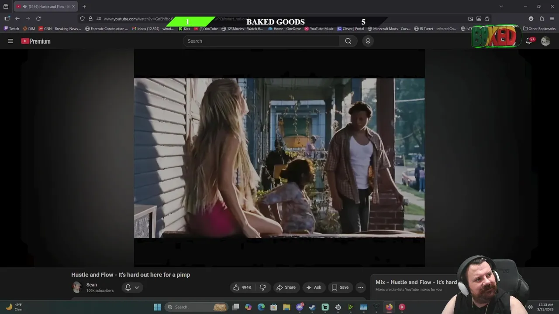Open the YouTube account avatar menu
The width and height of the screenshot is (559, 314).
pos(545,41)
